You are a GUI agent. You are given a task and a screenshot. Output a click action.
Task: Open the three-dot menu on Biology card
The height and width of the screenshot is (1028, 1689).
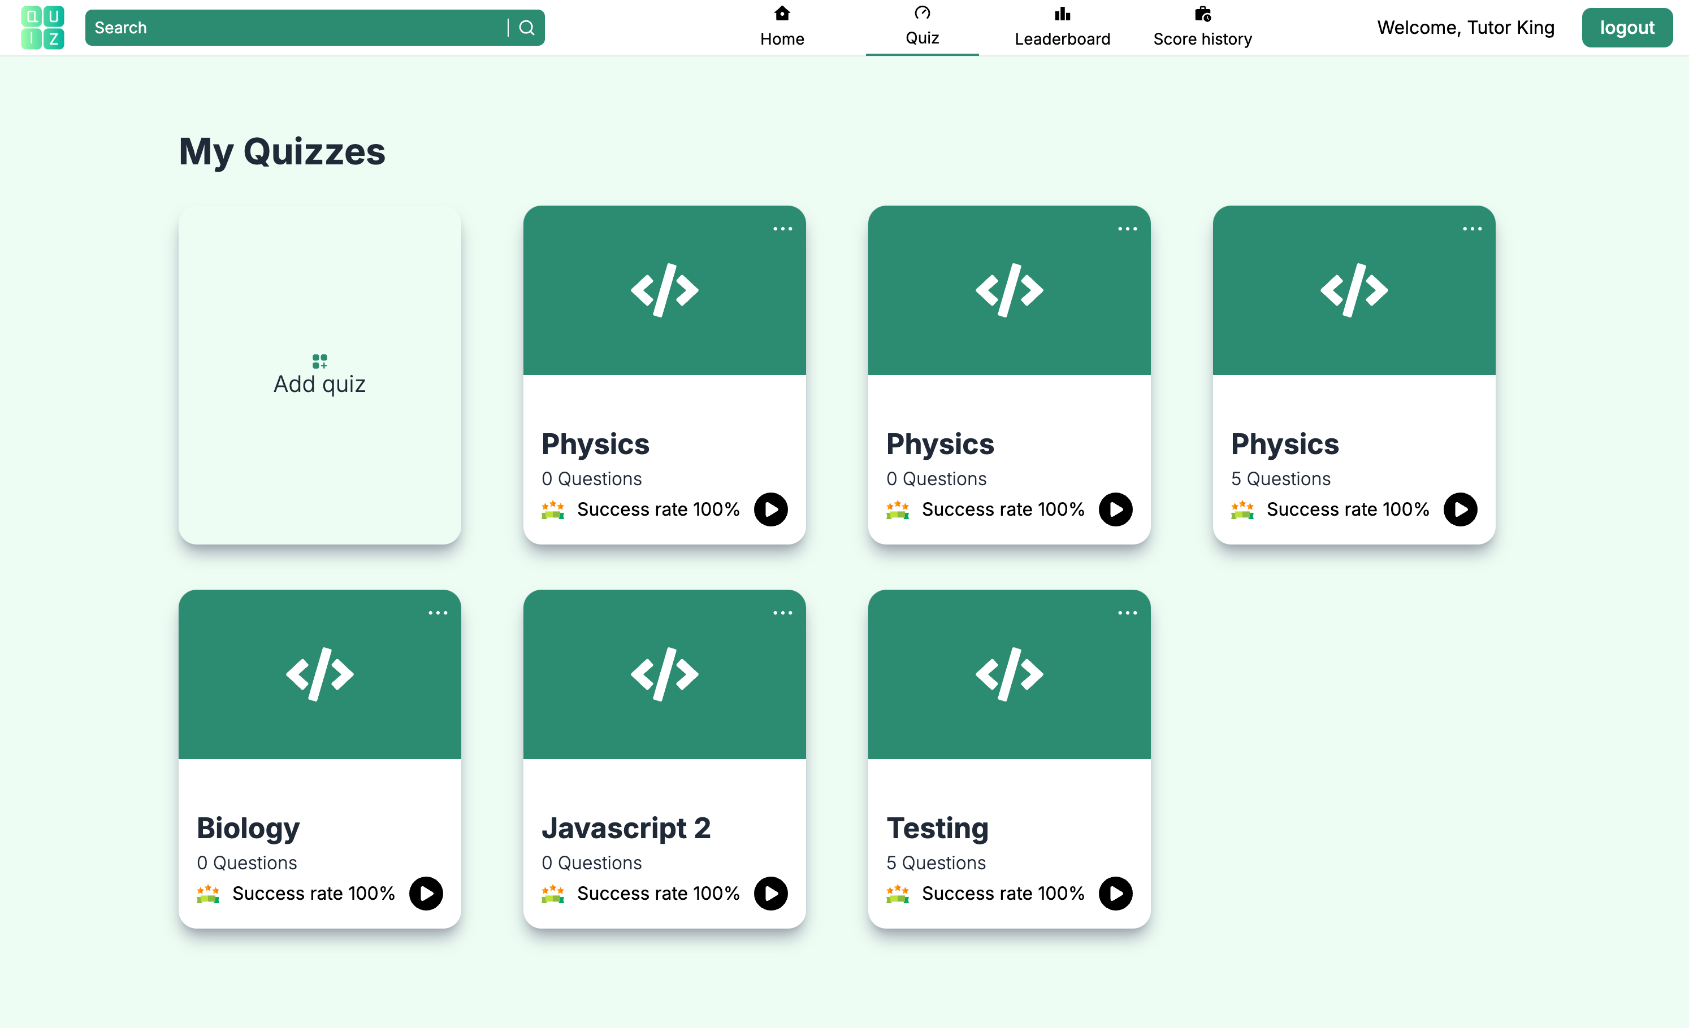coord(438,613)
